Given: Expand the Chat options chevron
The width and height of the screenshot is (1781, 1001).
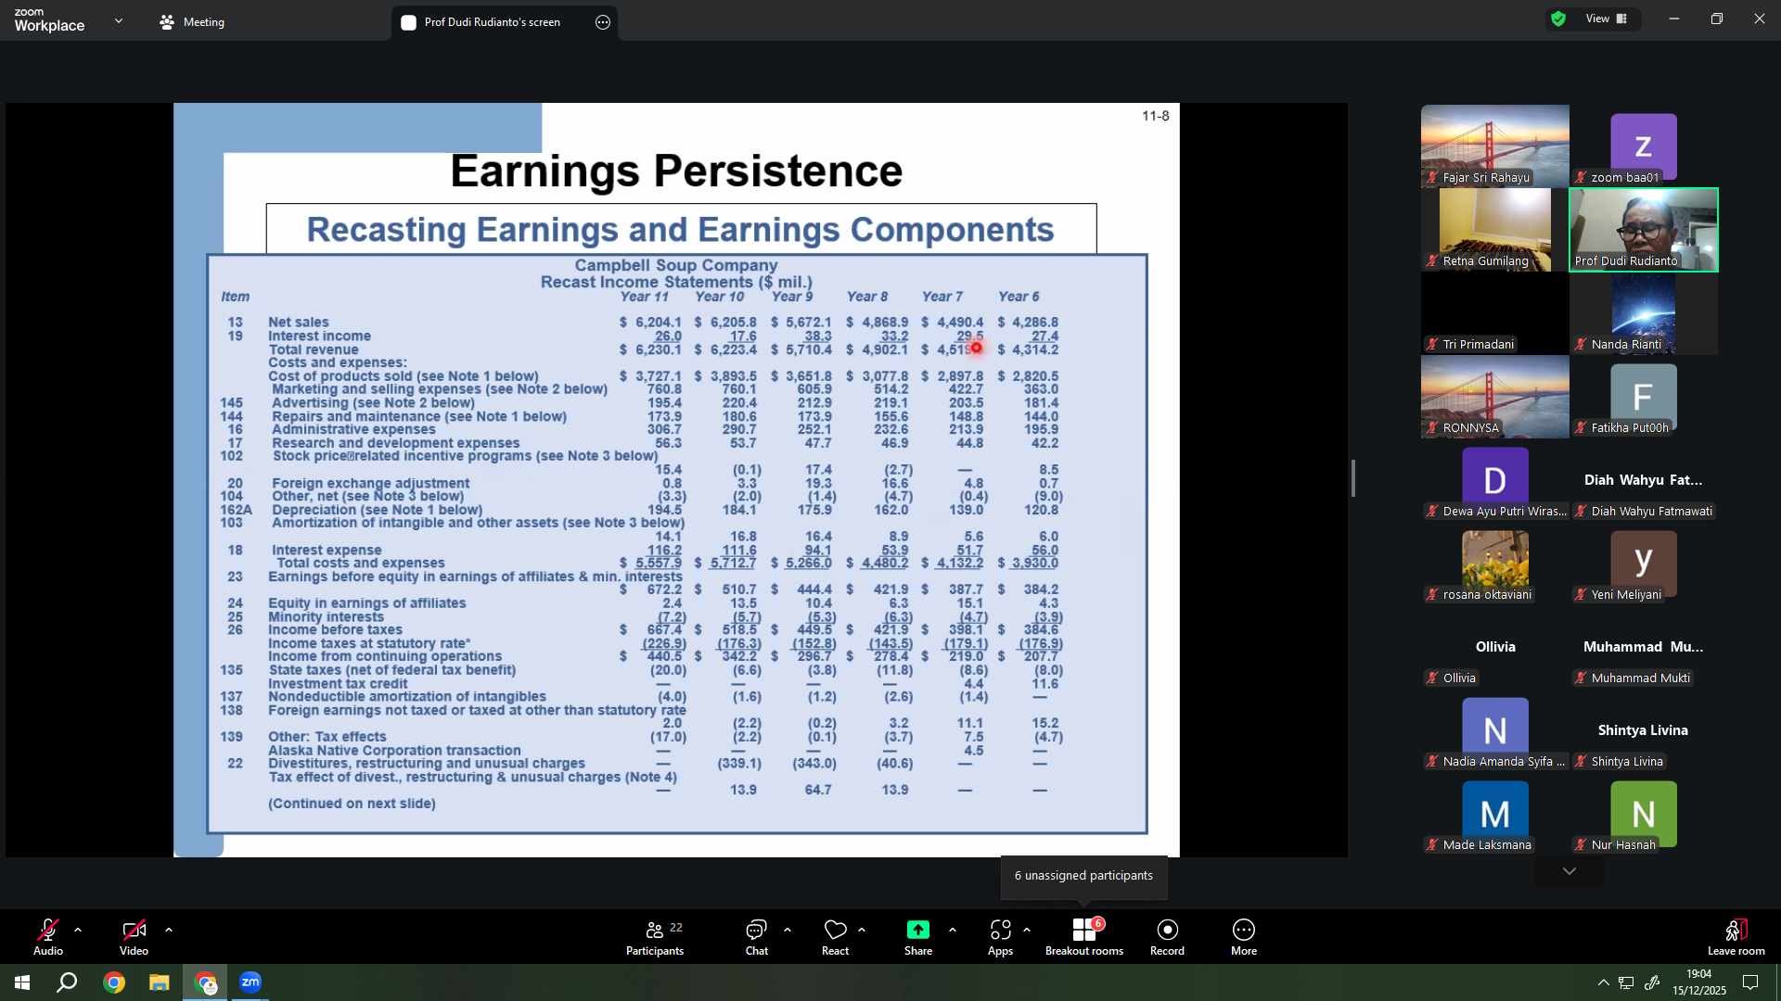Looking at the screenshot, I should coord(788,930).
